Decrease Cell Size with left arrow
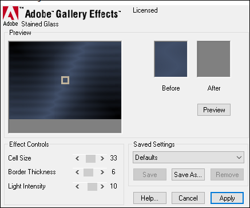Image resolution: width=250 pixels, height=208 pixels. tap(77, 158)
